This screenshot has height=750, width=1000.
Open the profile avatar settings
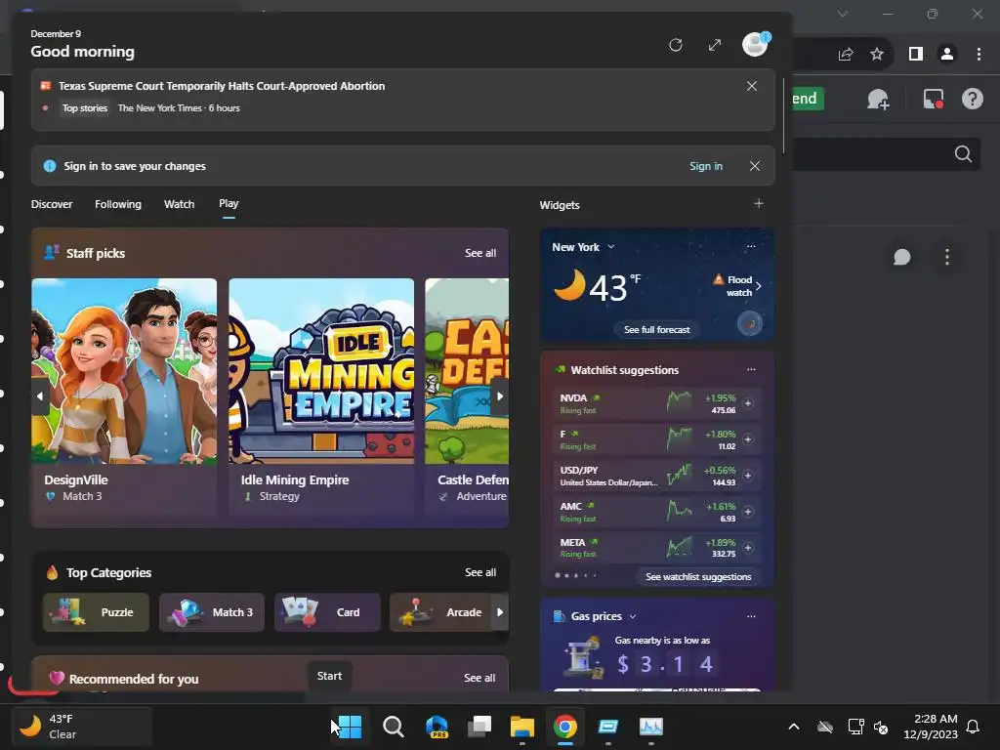(755, 45)
